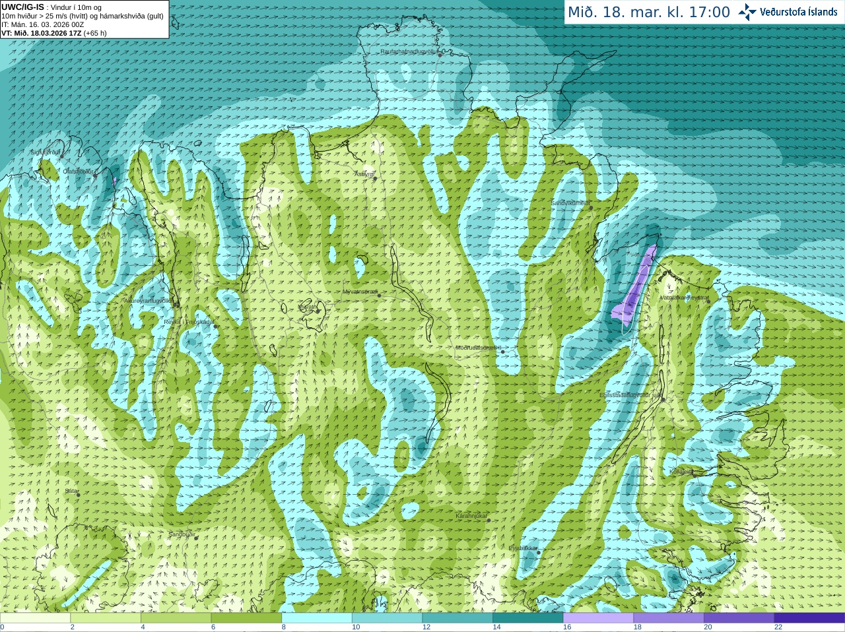The image size is (845, 632).
Task: Click the legend value label "12"
Action: (x=426, y=627)
